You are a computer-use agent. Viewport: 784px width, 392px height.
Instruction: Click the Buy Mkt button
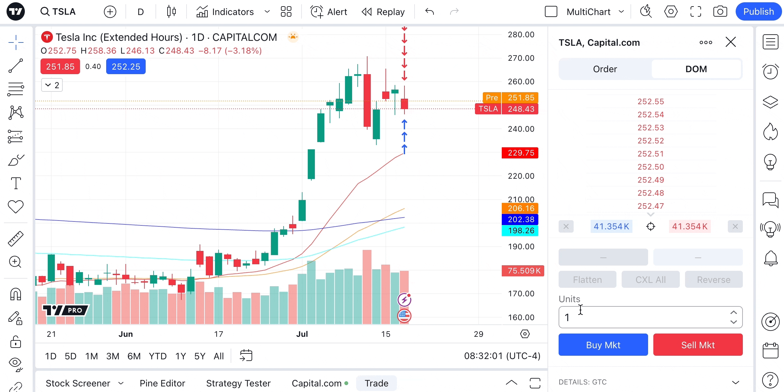(603, 345)
